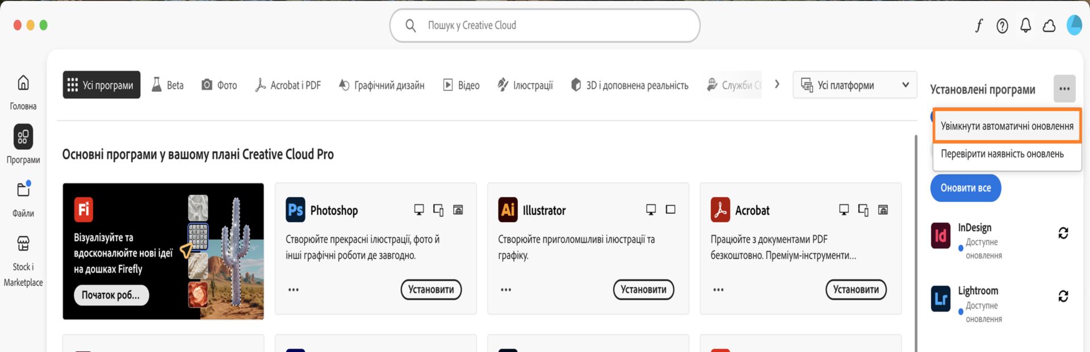Open Photoshop card more options dots
The width and height of the screenshot is (1090, 352).
[294, 290]
